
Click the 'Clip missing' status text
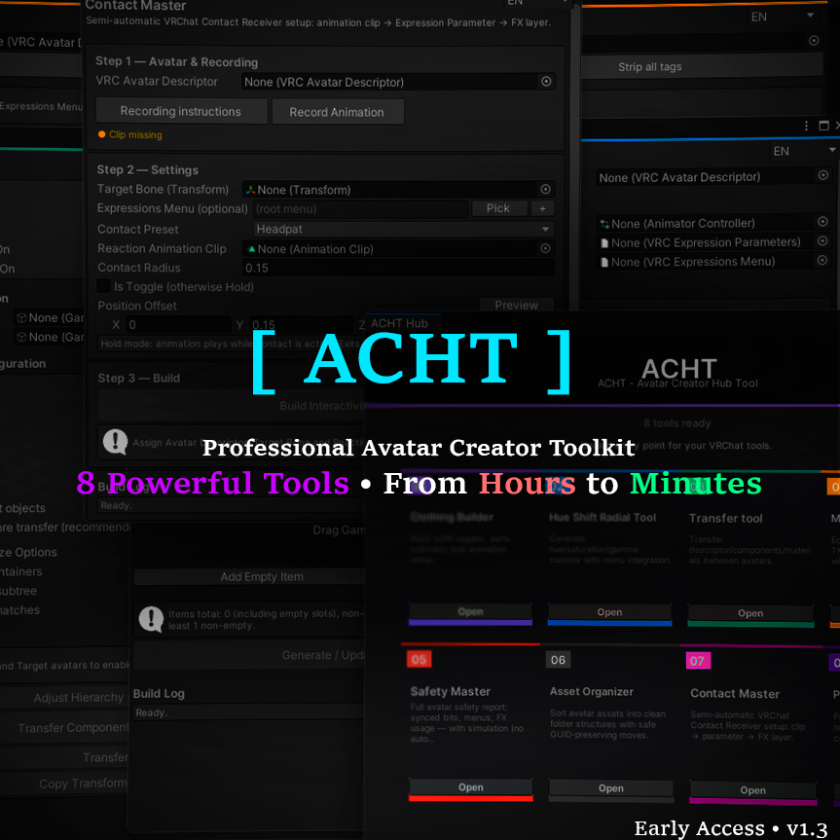135,134
